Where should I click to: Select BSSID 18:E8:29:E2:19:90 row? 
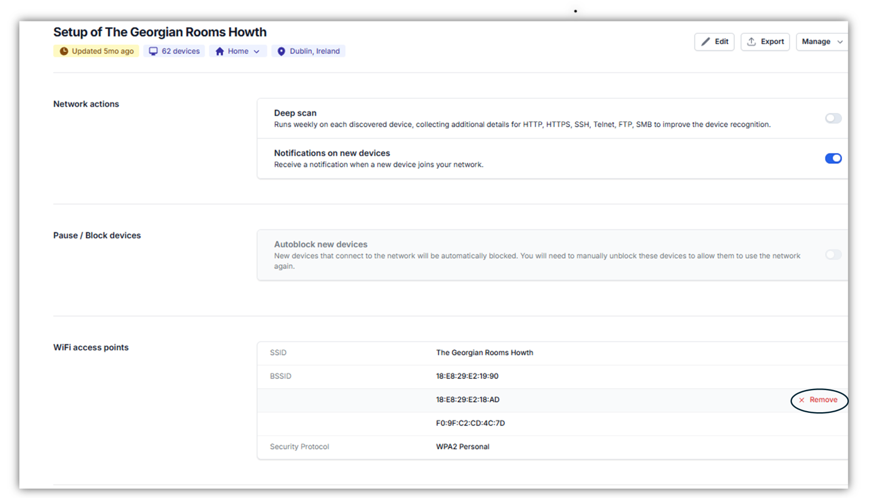467,376
